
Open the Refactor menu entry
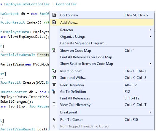click(102, 30)
